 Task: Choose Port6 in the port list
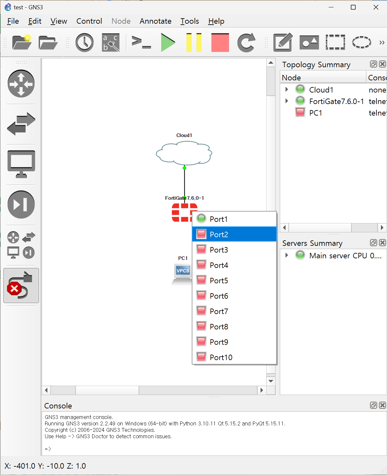point(234,296)
